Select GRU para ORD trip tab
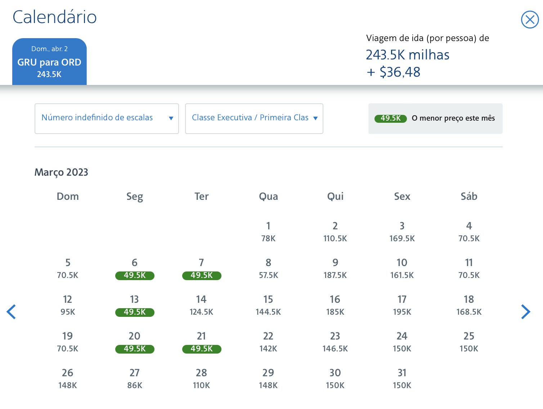 (49, 62)
